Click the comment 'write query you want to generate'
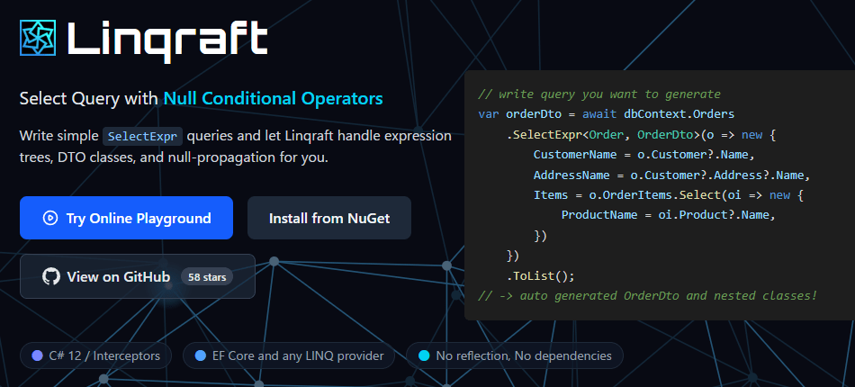This screenshot has width=855, height=387. click(599, 94)
